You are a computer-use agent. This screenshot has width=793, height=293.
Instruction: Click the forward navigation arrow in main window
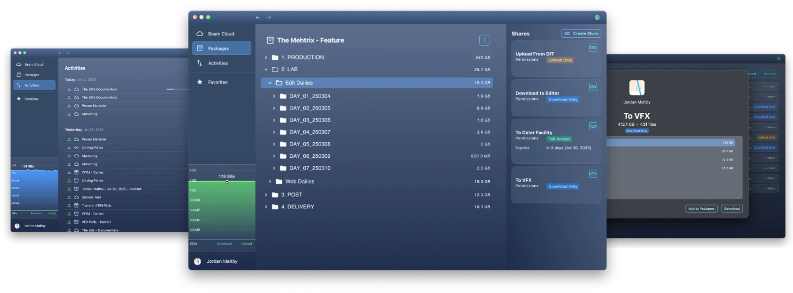point(269,17)
